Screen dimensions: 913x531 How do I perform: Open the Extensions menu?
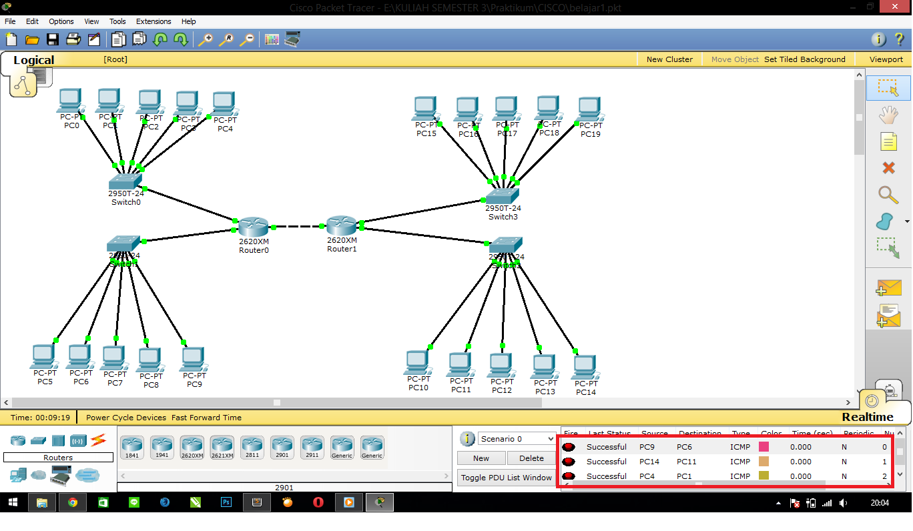[154, 21]
